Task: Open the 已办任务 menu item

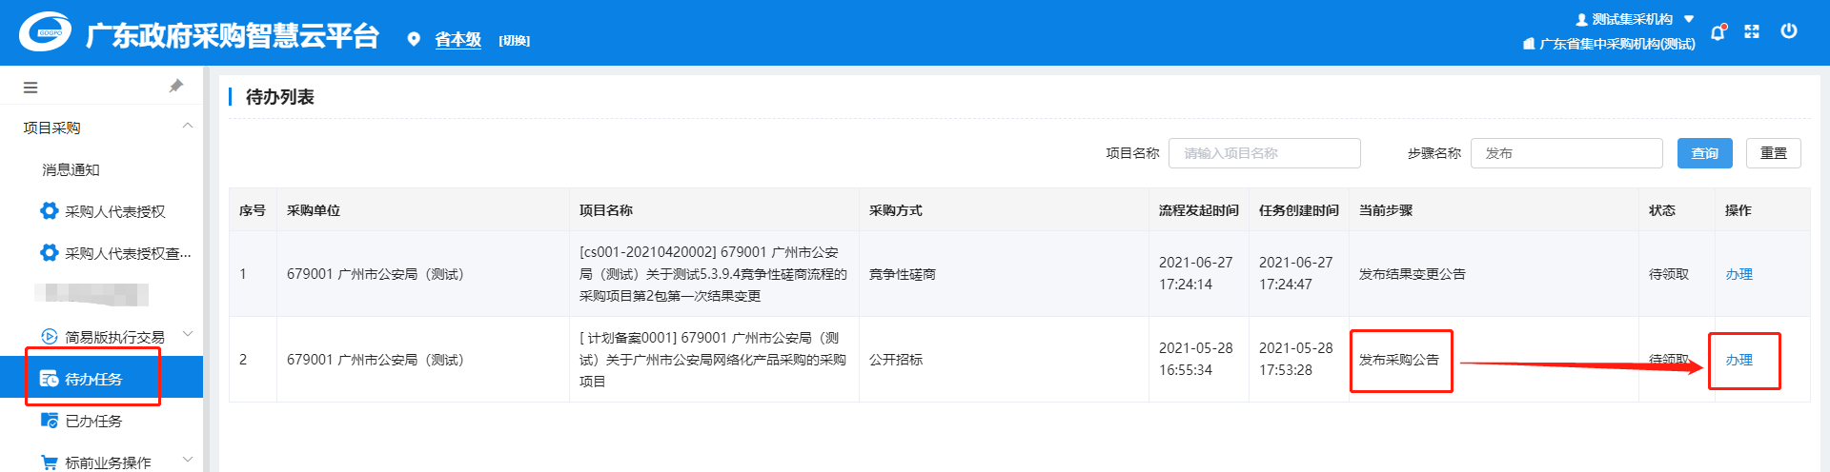Action: point(93,421)
